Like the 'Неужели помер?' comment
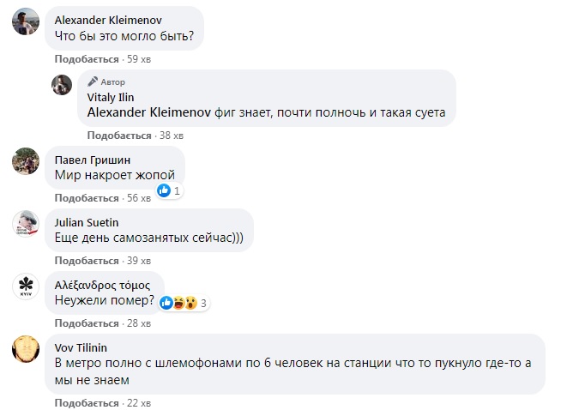The width and height of the screenshot is (579, 410). pyautogui.click(x=86, y=323)
